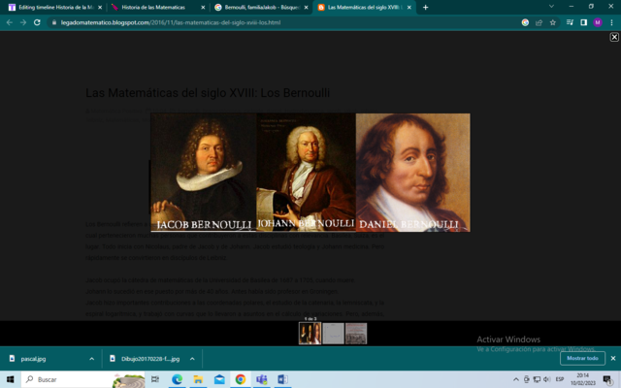Go forward in browser history
The height and width of the screenshot is (388, 621).
point(23,22)
